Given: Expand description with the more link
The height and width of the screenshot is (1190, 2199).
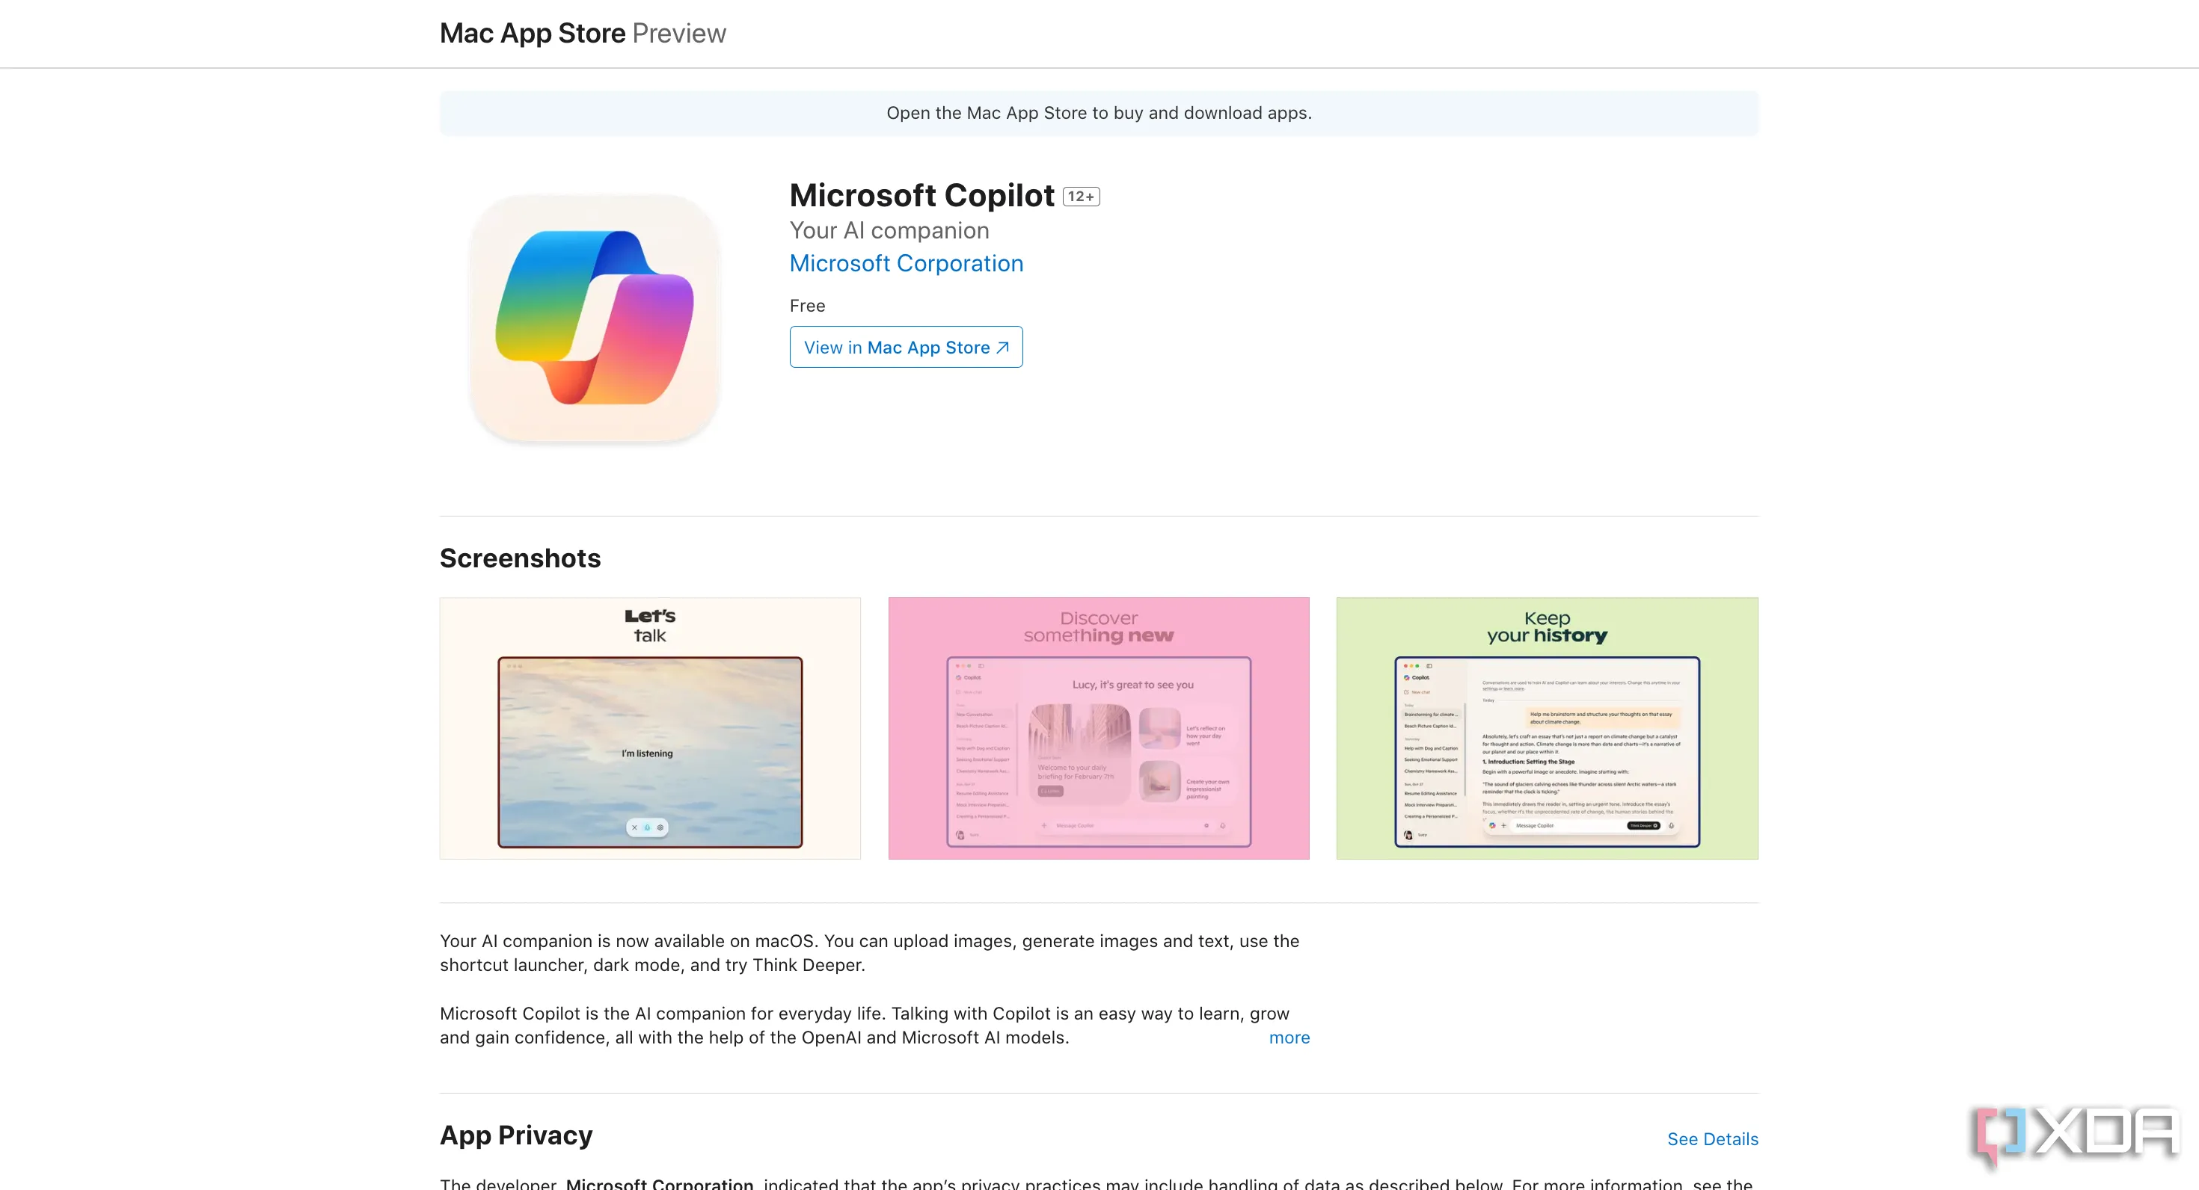Looking at the screenshot, I should [x=1289, y=1038].
